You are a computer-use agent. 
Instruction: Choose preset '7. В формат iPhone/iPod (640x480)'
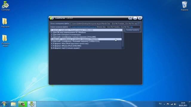[x=86, y=46]
